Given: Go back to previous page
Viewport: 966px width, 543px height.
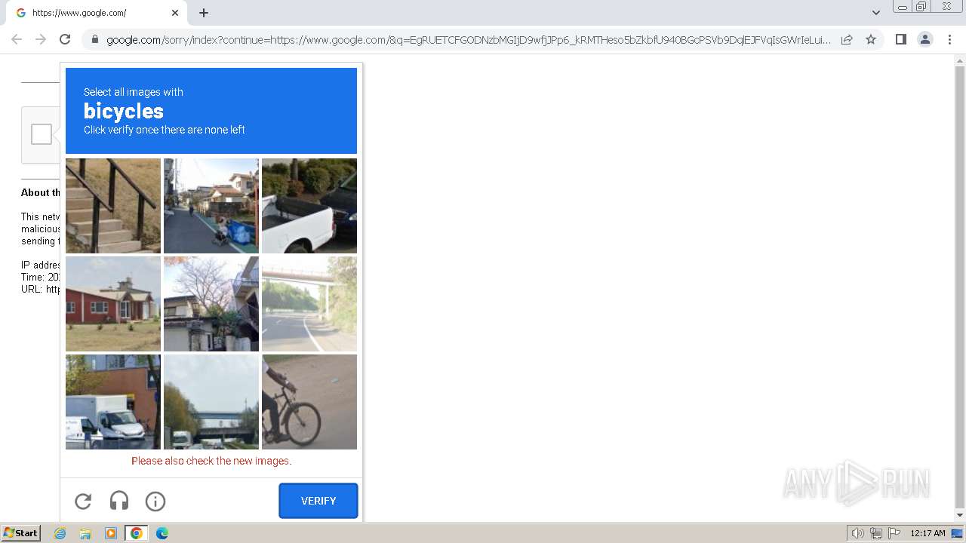Looking at the screenshot, I should [x=17, y=39].
